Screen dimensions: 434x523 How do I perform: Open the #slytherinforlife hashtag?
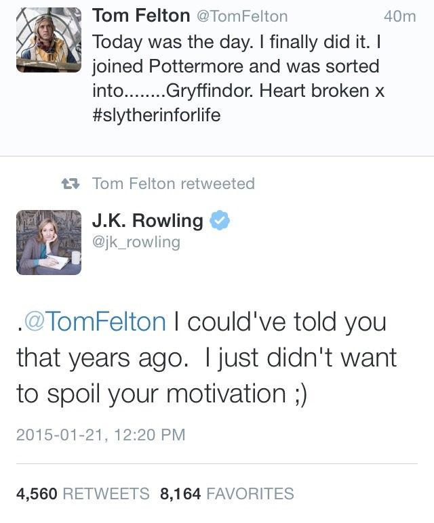coord(157,114)
